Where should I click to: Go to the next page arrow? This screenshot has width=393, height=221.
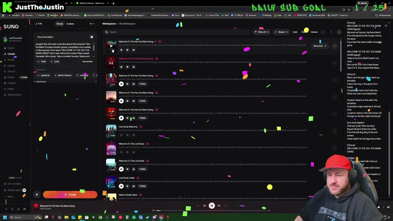[x=339, y=32]
